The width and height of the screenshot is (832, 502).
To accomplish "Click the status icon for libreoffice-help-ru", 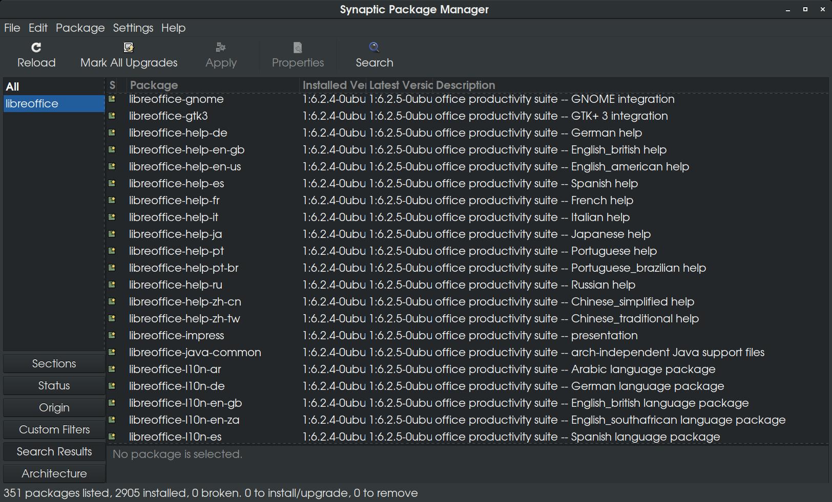I will (x=112, y=285).
